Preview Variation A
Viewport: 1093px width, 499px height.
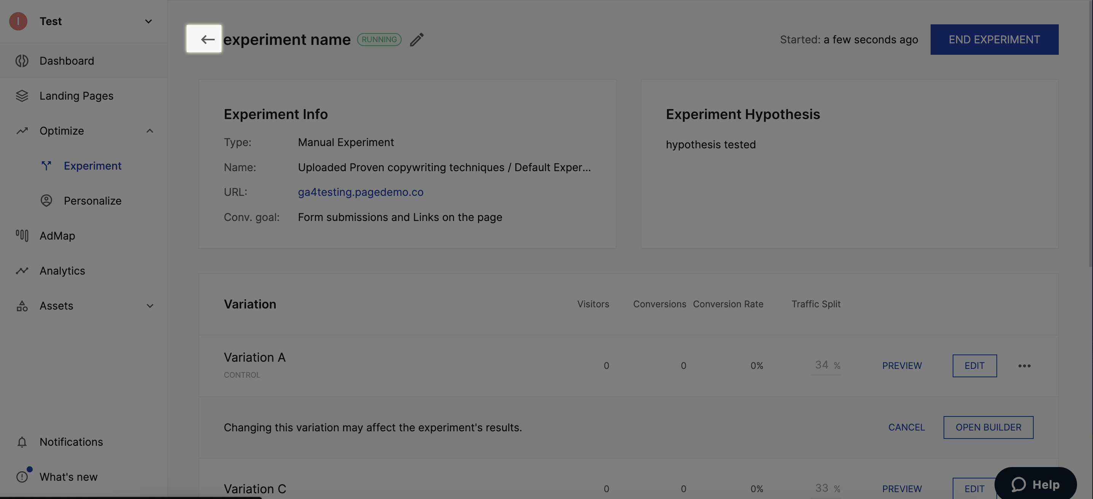pyautogui.click(x=902, y=366)
